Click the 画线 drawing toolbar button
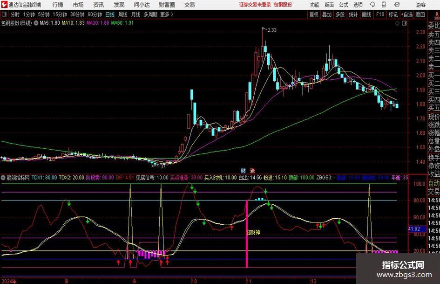The height and width of the screenshot is (284, 440). [x=367, y=14]
